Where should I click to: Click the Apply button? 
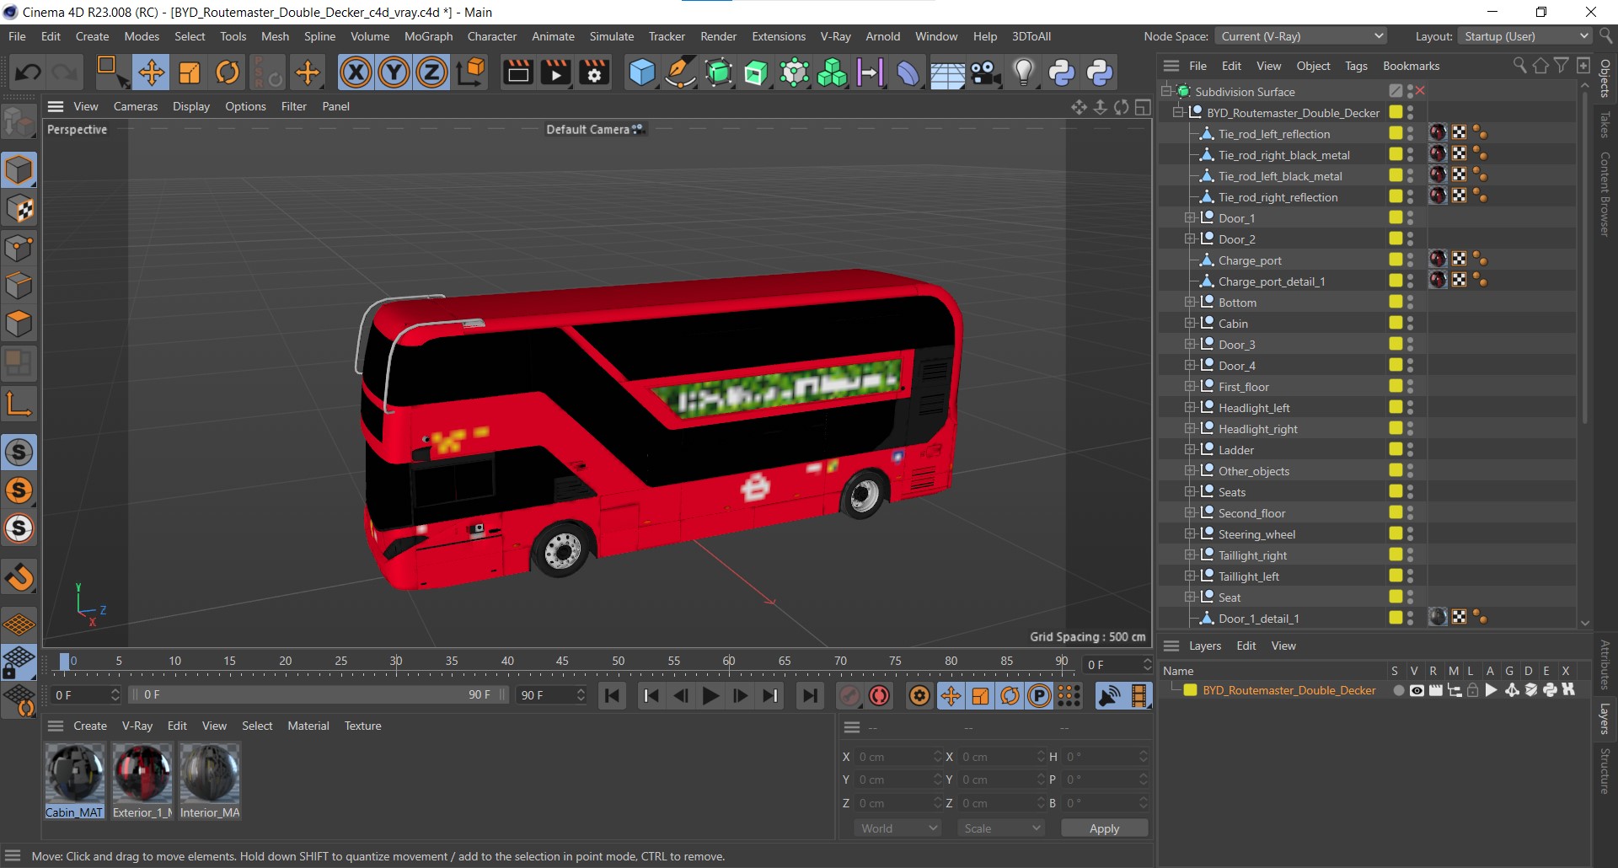pos(1104,828)
